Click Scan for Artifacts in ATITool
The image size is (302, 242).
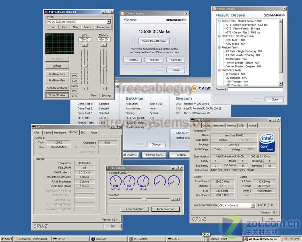[x=57, y=88]
